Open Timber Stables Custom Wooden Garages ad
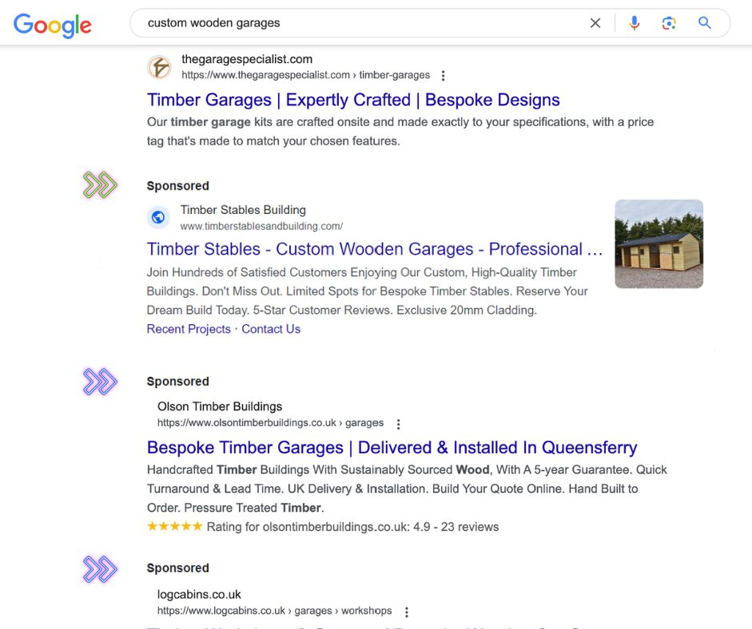 (x=375, y=249)
